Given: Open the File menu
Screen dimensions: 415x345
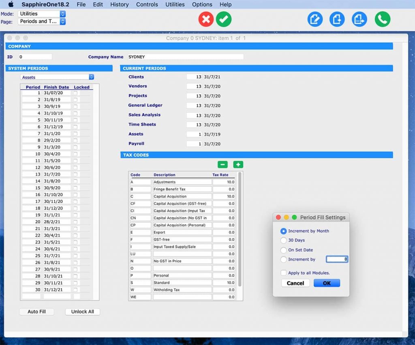Looking at the screenshot, I should pos(81,4).
